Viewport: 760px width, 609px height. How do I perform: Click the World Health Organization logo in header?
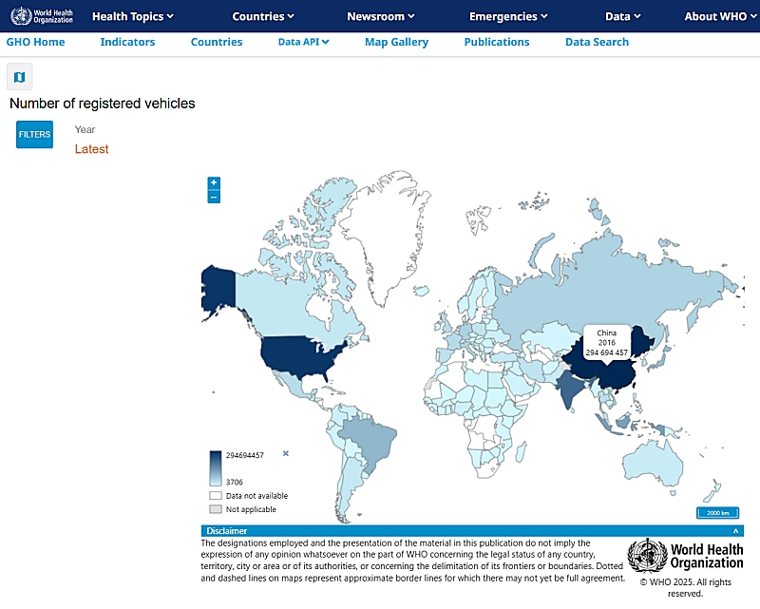click(41, 16)
